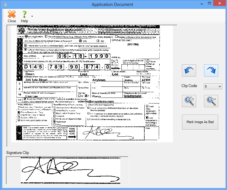Click the application icon in the title bar
The width and height of the screenshot is (227, 190).
coord(4,4)
